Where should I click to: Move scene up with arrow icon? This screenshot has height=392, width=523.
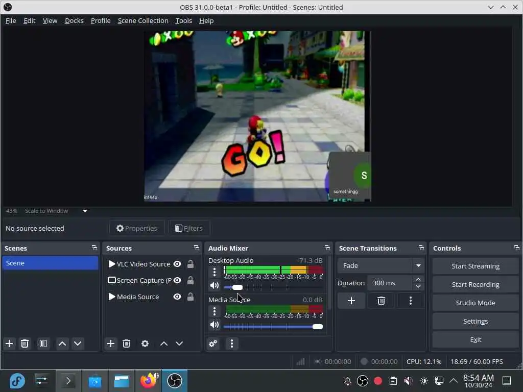[x=62, y=344]
